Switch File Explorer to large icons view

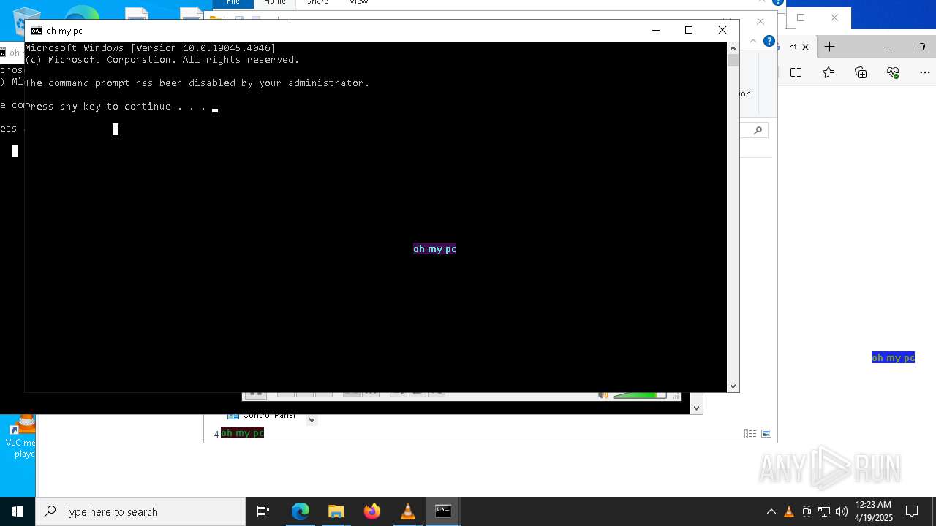[x=766, y=433]
